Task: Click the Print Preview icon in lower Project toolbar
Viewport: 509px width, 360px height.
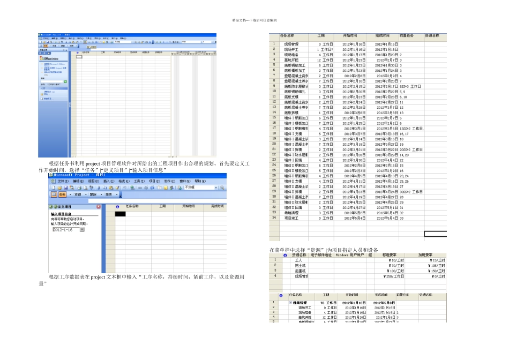Action: tap(86, 187)
